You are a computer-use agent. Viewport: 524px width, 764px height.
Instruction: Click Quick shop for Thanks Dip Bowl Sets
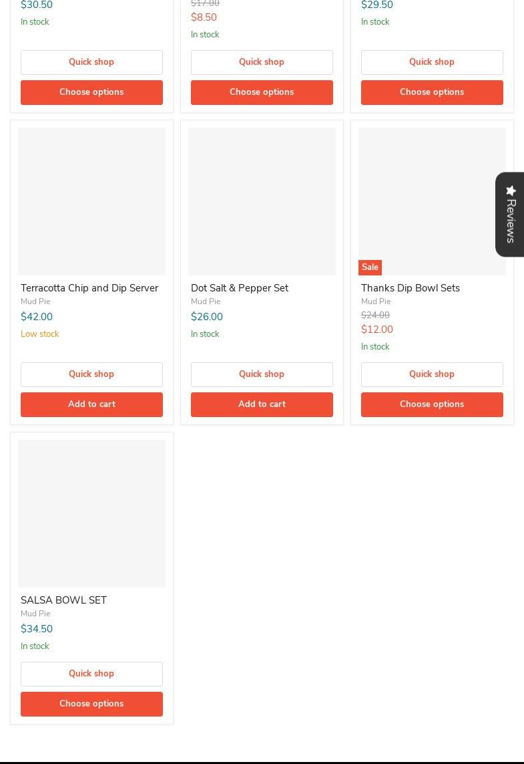(x=432, y=374)
